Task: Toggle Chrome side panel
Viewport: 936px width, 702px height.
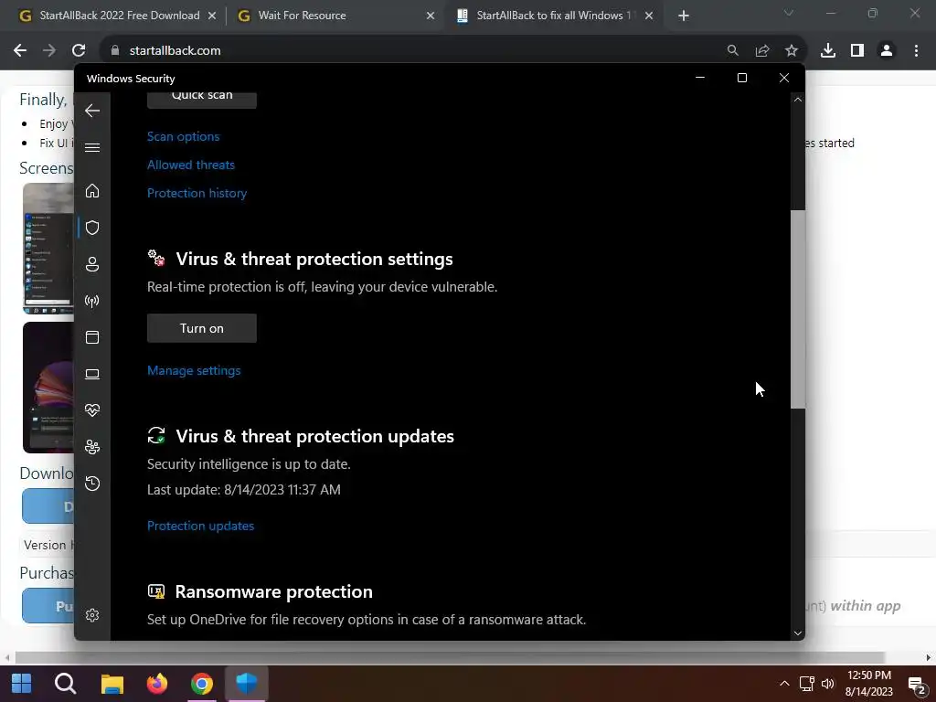Action: 857,51
